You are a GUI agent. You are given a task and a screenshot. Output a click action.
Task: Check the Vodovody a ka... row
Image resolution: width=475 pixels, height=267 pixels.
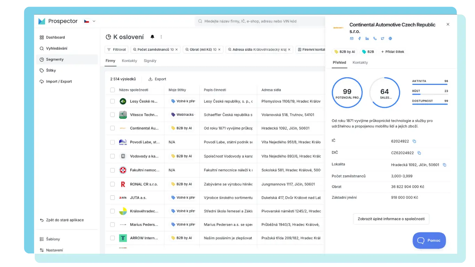112,156
